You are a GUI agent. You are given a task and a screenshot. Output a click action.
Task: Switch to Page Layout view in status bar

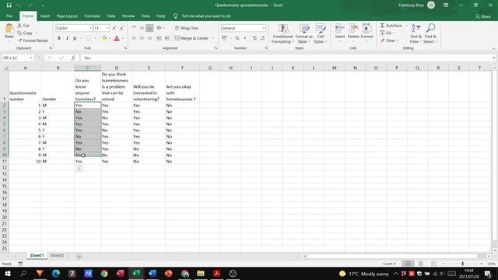point(420,264)
